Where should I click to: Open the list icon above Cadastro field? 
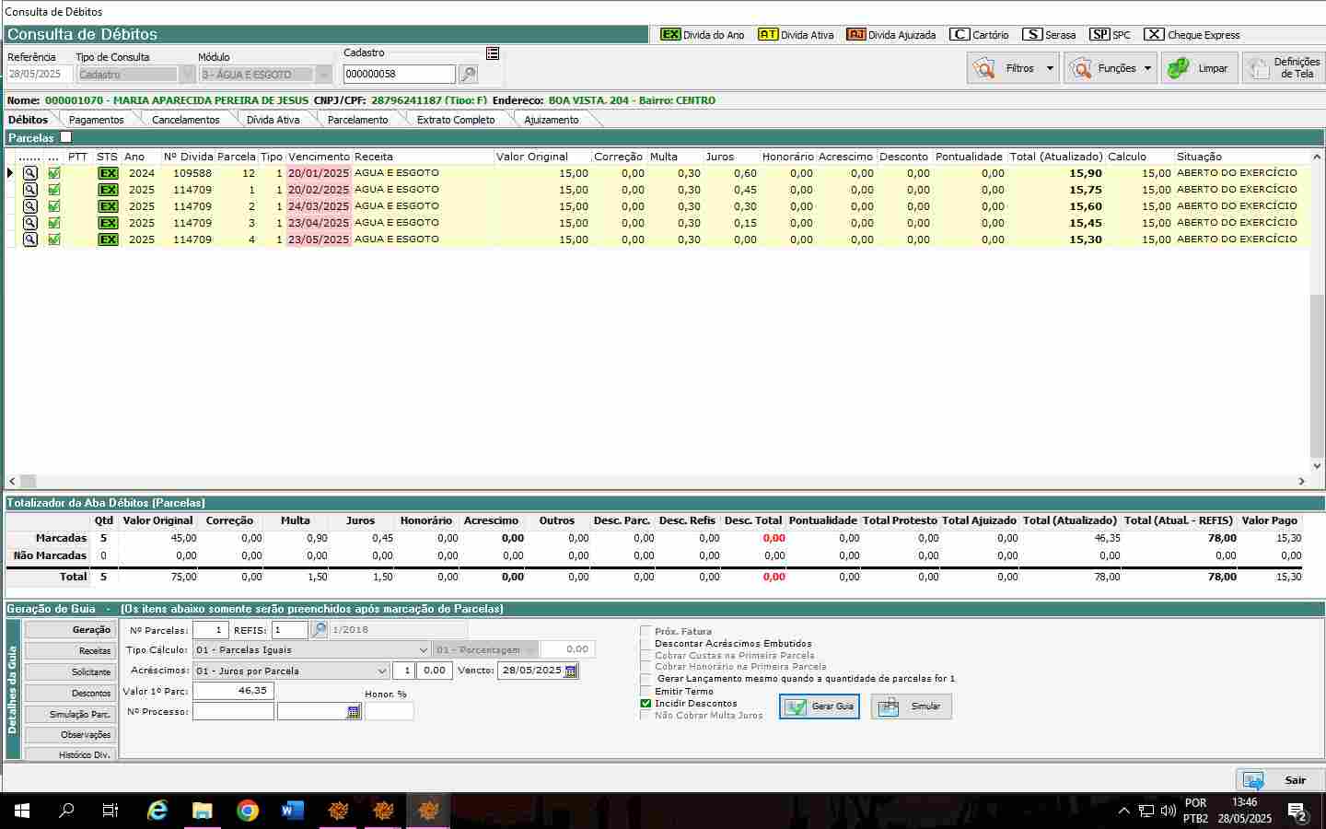[493, 53]
